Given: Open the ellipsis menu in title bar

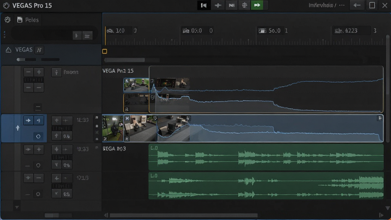Looking at the screenshot, I should [342, 5].
